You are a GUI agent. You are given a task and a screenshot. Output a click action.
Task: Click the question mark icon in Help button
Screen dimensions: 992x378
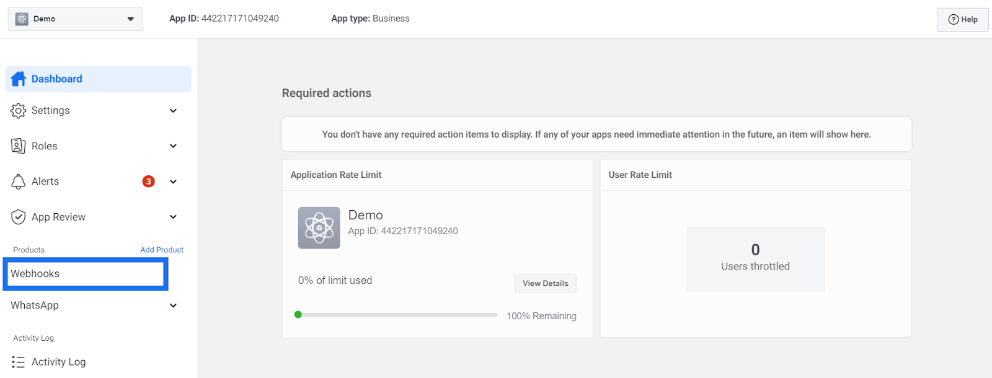(954, 19)
